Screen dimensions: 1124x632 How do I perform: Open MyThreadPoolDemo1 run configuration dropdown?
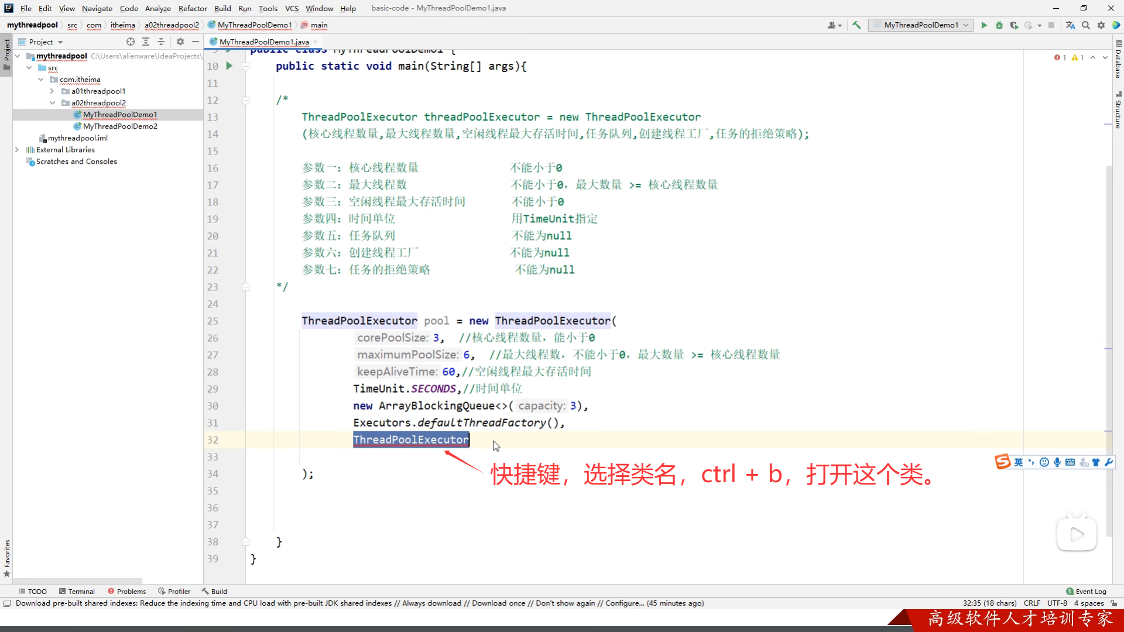[921, 25]
